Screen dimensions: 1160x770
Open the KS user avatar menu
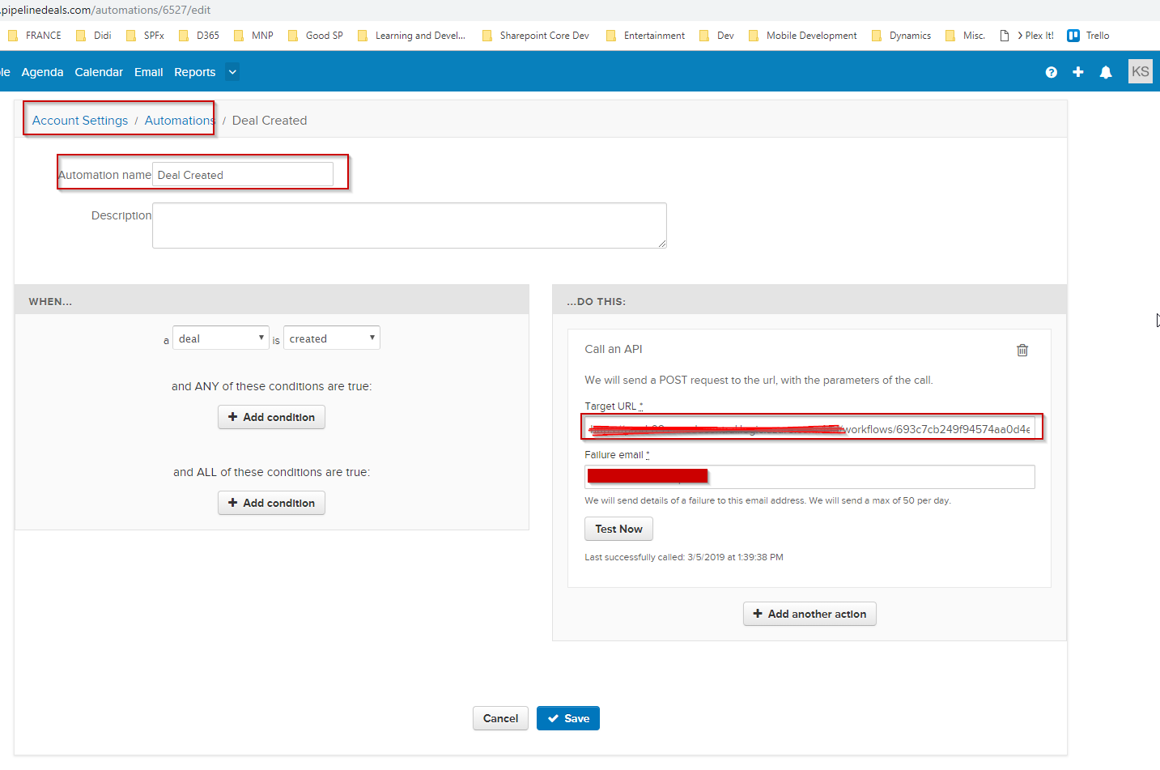(x=1140, y=71)
